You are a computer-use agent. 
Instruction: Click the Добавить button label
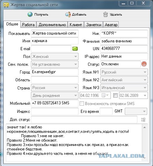(x=79, y=15)
